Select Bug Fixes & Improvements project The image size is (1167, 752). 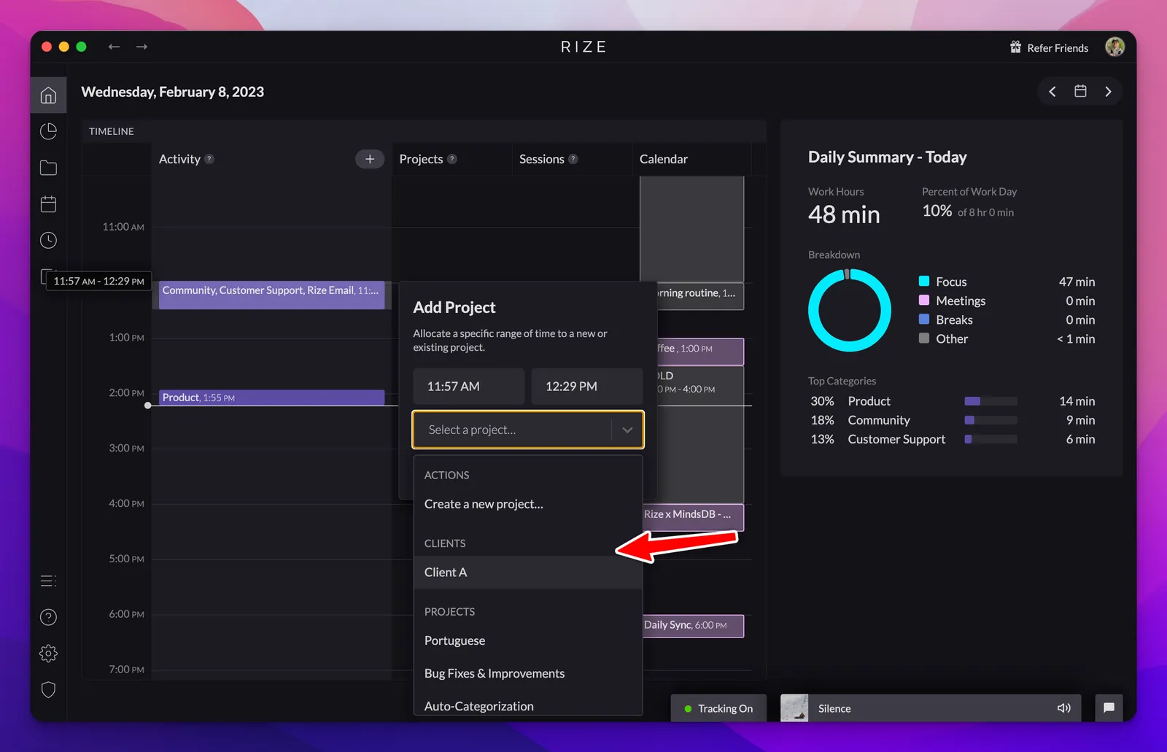pos(528,673)
